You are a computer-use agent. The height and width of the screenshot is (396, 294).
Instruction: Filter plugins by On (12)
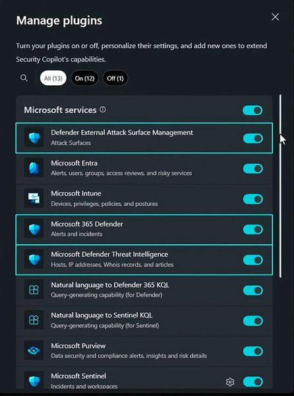[x=85, y=78]
